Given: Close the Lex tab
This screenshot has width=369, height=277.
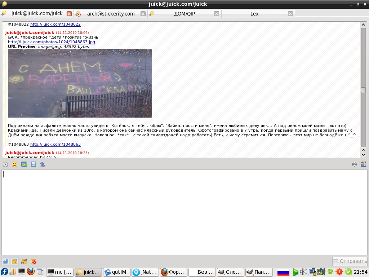Looking at the screenshot, I should coord(290,14).
